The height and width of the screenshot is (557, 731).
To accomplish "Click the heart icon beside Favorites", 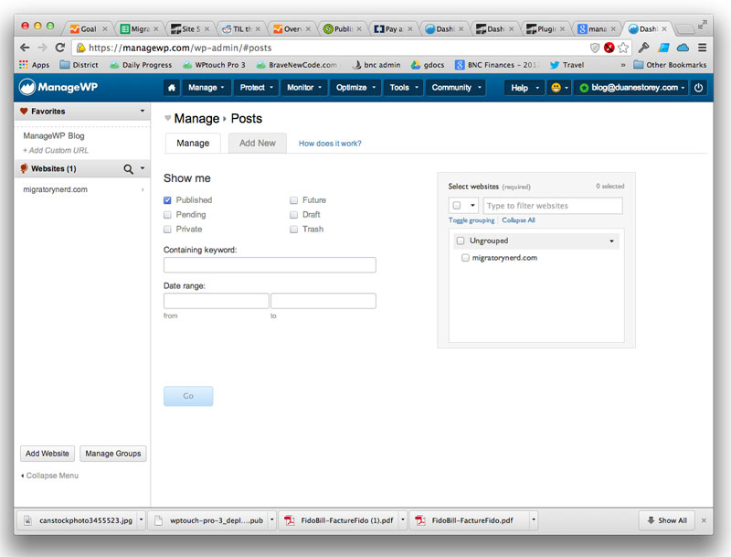I will 22,112.
